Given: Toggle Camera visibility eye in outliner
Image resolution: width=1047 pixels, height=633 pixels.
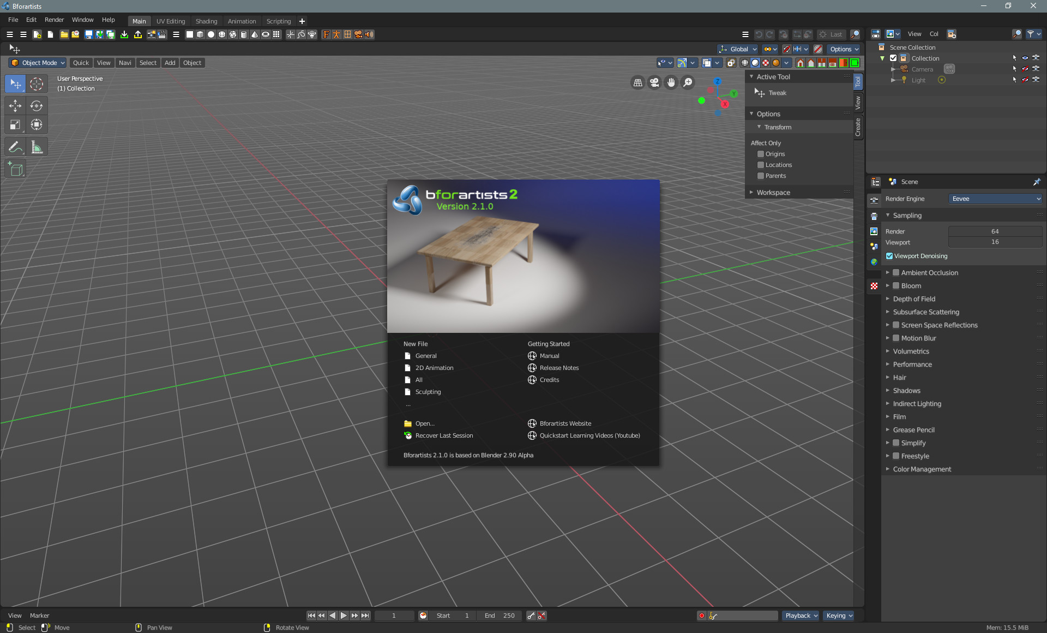Looking at the screenshot, I should tap(1025, 69).
